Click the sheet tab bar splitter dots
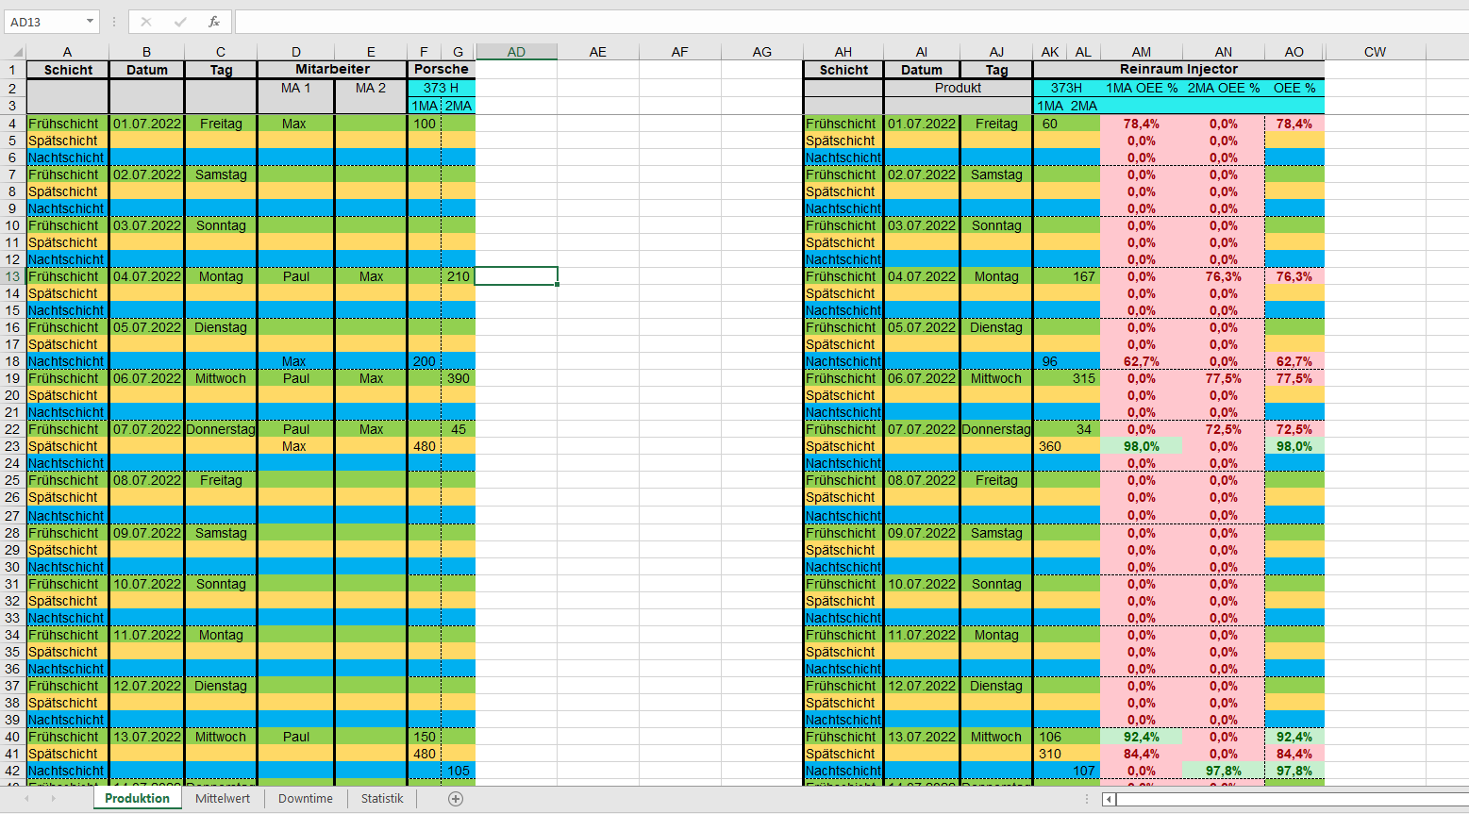1469x814 pixels. [1087, 799]
